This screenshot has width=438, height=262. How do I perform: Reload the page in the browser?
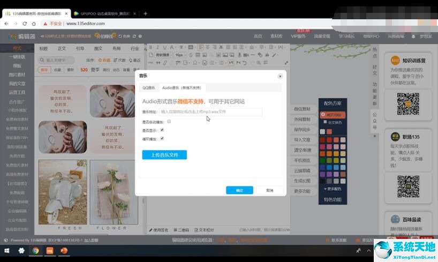tap(25, 24)
